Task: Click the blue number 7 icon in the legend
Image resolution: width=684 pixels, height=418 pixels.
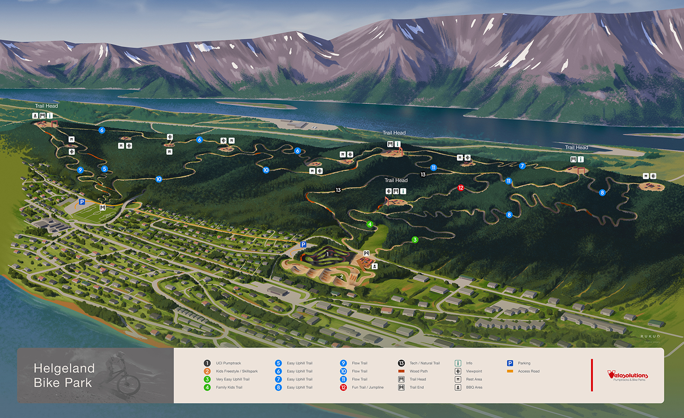Action: coord(278,379)
